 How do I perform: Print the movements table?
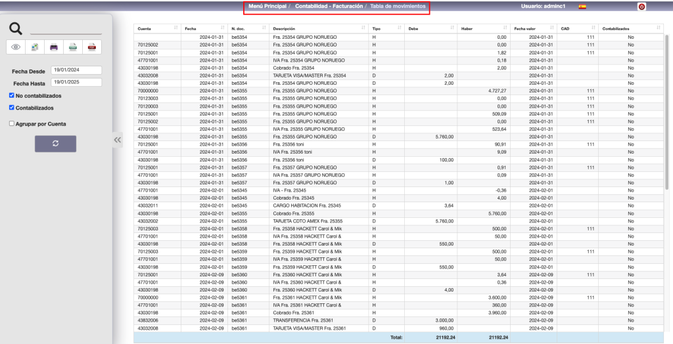(x=55, y=47)
